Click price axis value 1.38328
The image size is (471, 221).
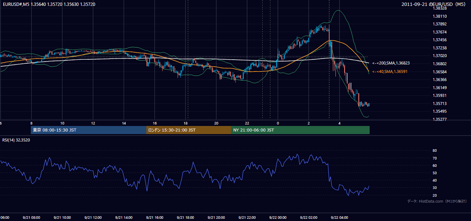click(x=440, y=8)
